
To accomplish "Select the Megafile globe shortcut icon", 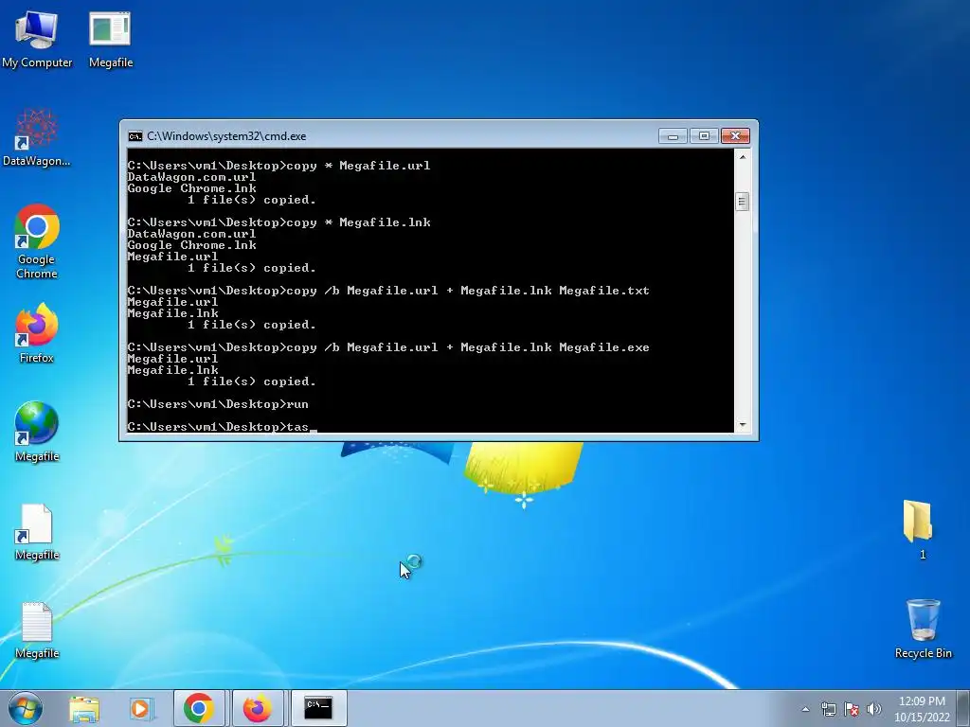I will (37, 432).
